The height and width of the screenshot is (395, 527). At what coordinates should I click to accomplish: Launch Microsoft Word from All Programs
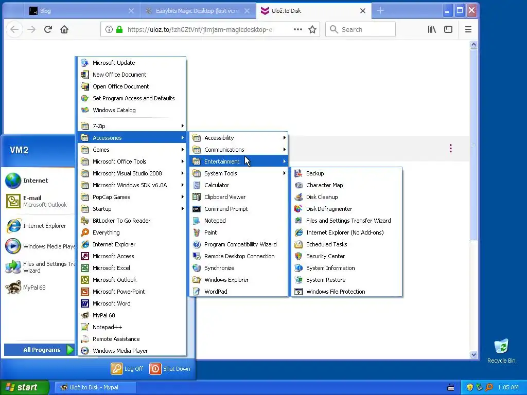point(132,303)
